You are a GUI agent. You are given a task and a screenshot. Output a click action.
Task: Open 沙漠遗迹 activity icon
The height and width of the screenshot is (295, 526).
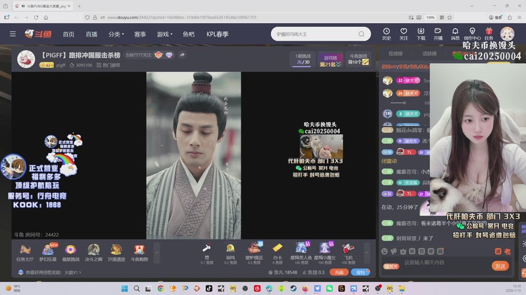pos(116,253)
